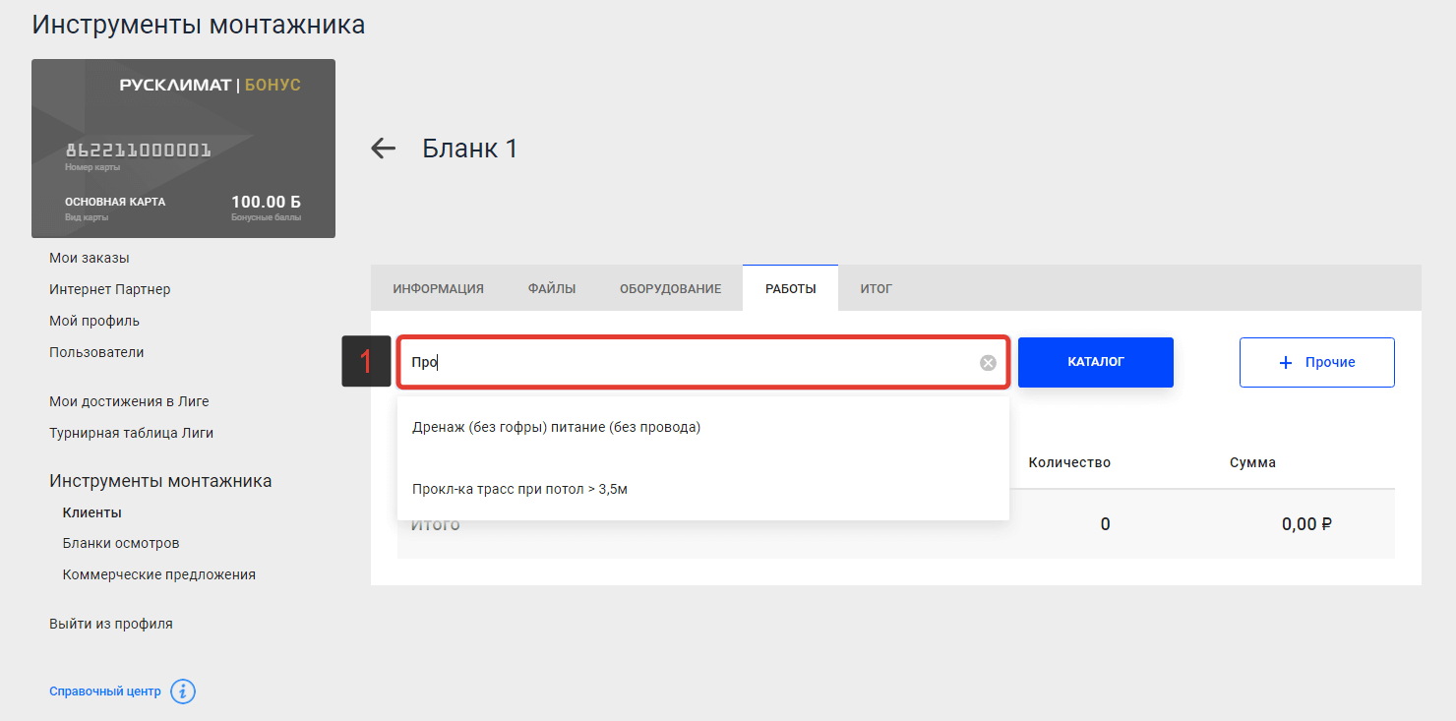The height and width of the screenshot is (721, 1456).
Task: Click the Итого quantity value 0
Action: point(1105,524)
